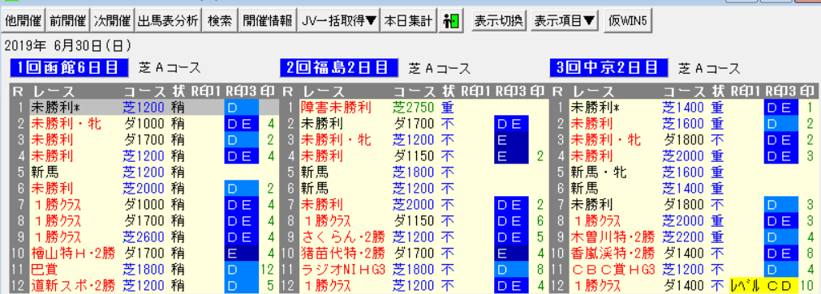Select the 1回函館6日目 header
Screen dimensions: 821x294
[69, 67]
